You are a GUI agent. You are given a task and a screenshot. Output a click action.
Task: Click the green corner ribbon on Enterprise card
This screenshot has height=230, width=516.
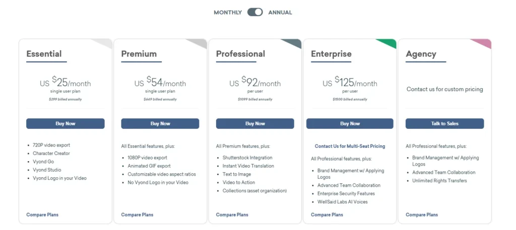[x=388, y=43]
